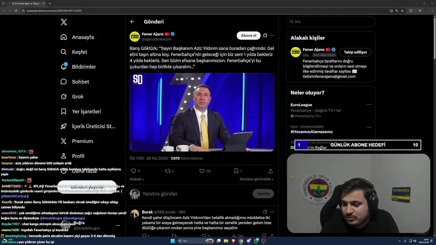Open Discord from taskbar
436x245 pixels.
(249, 241)
